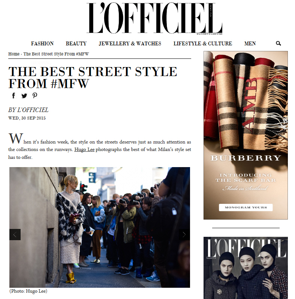Open the Hugo Lee link
The width and height of the screenshot is (295, 299).
[84, 149]
